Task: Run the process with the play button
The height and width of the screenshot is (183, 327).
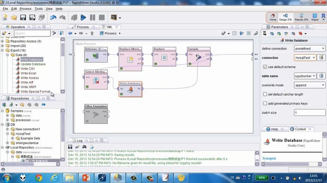Action: 83,17
